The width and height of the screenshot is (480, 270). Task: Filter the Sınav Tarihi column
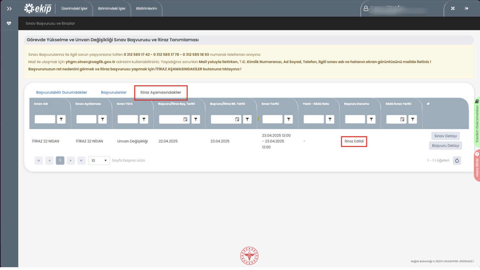288,120
